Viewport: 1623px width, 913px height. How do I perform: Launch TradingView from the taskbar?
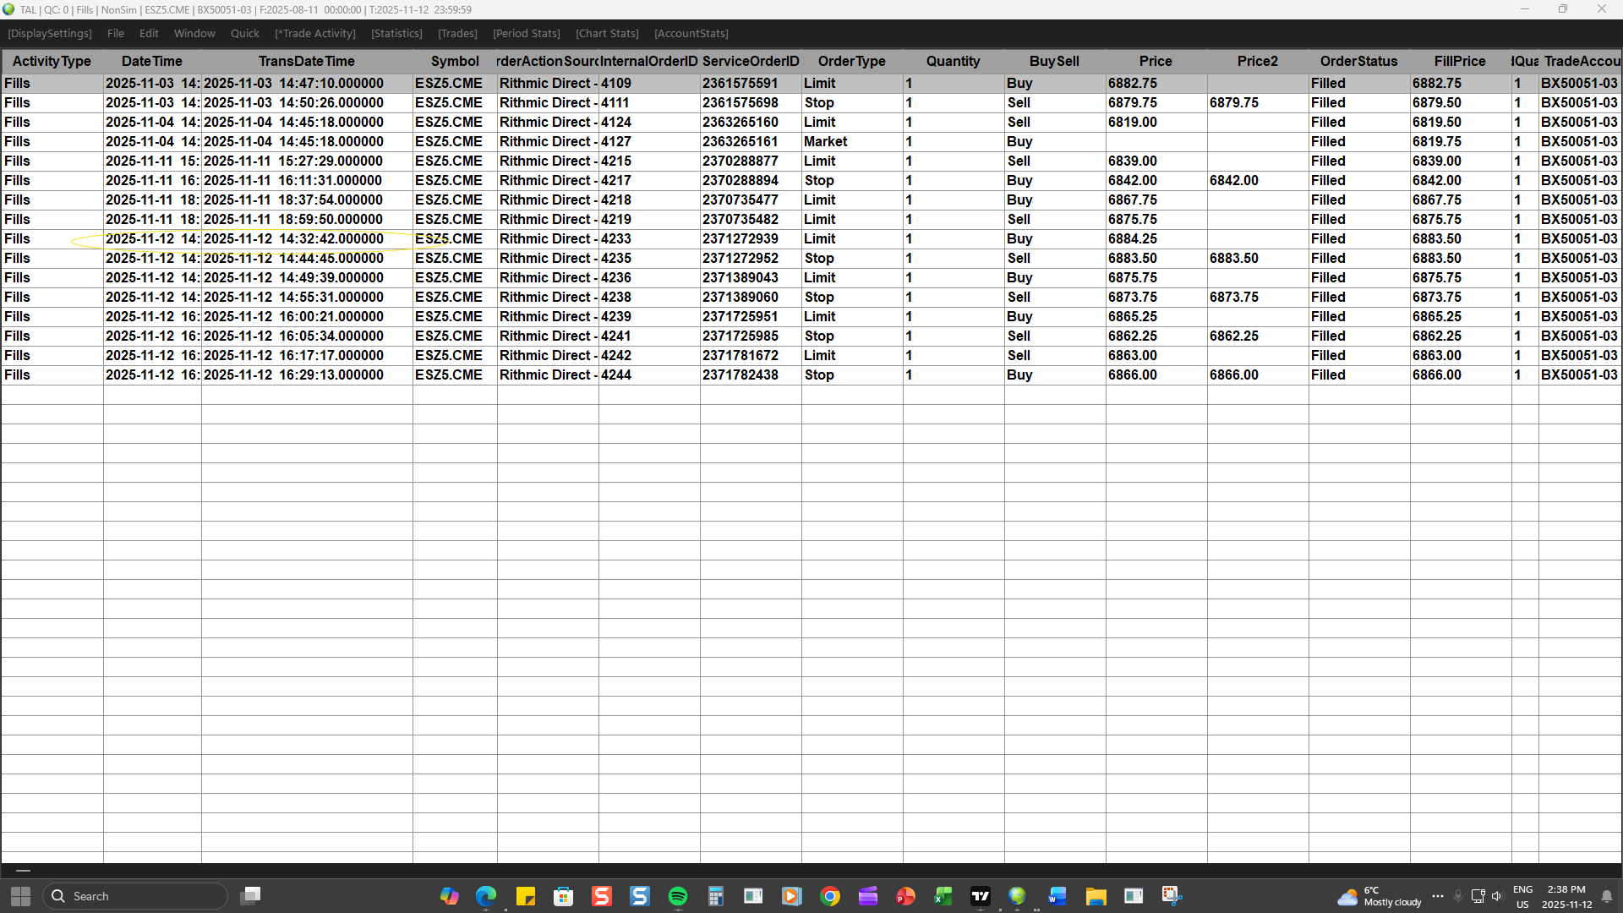pos(981,896)
